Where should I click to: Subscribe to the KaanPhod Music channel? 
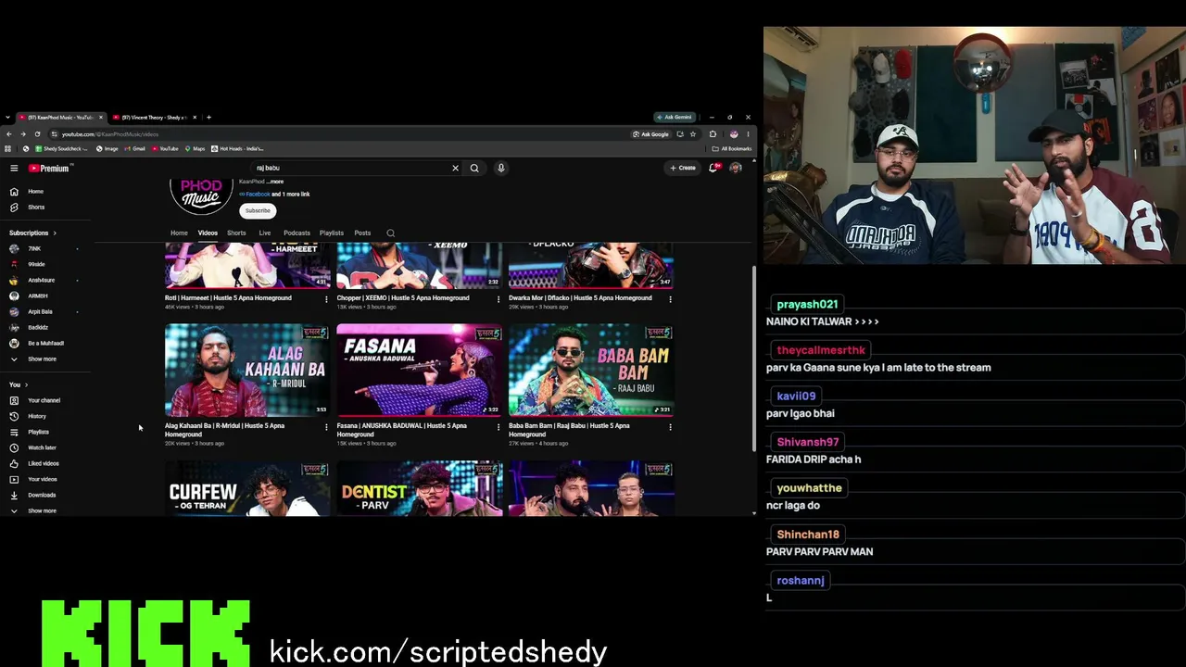point(258,210)
